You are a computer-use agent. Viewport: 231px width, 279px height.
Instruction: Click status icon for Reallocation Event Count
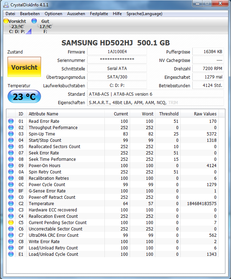click(x=11, y=216)
